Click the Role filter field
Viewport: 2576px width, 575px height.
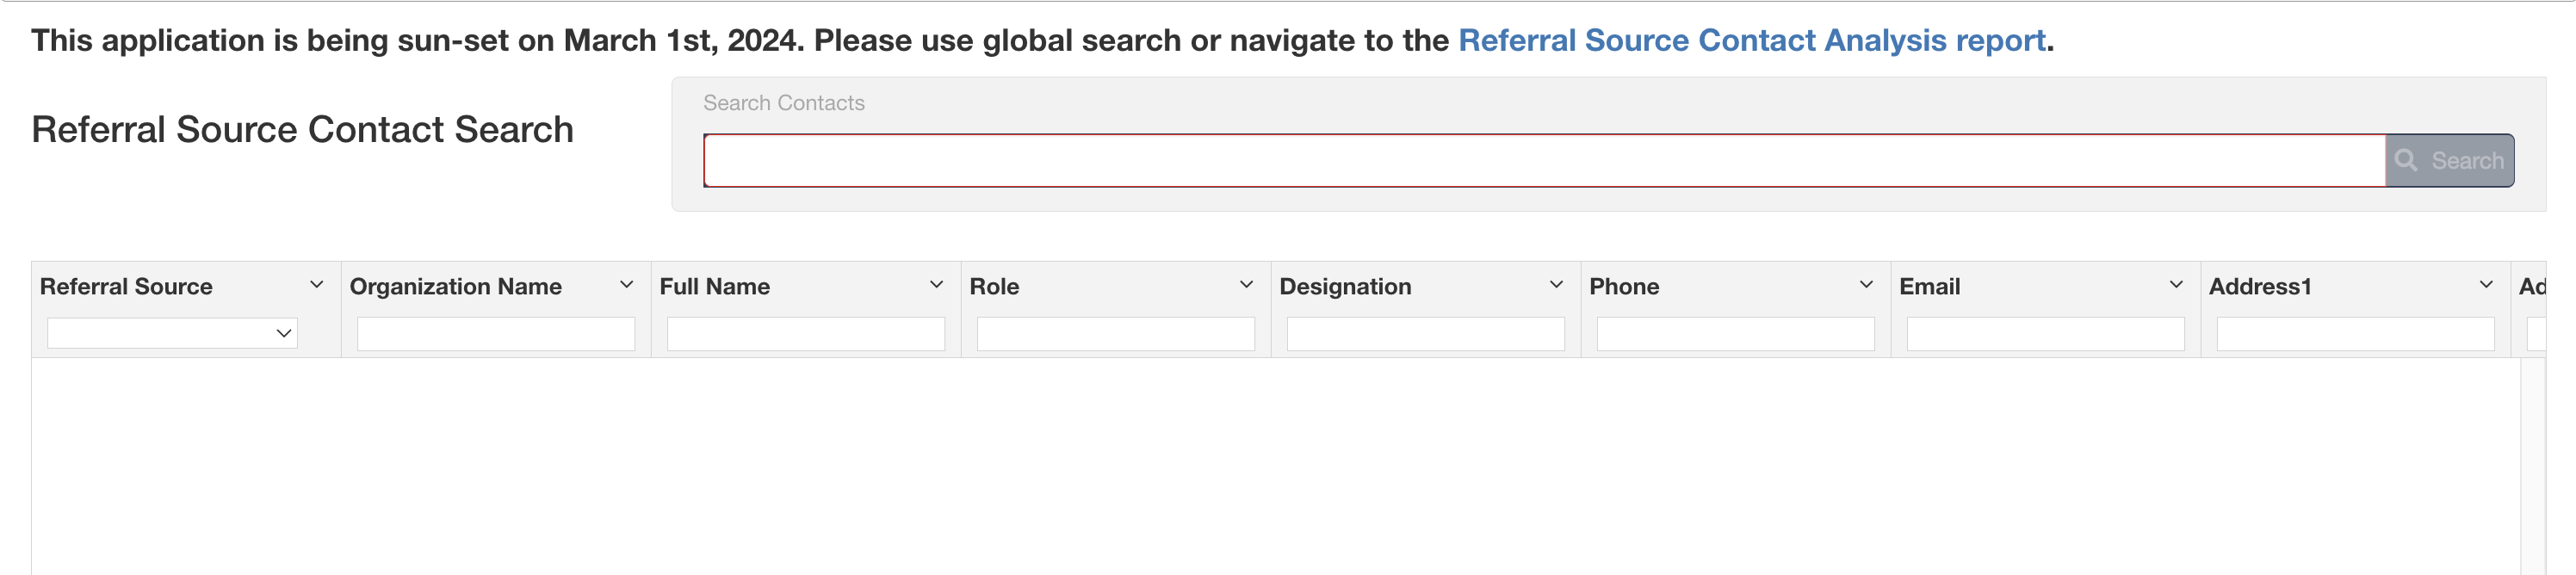click(1116, 334)
